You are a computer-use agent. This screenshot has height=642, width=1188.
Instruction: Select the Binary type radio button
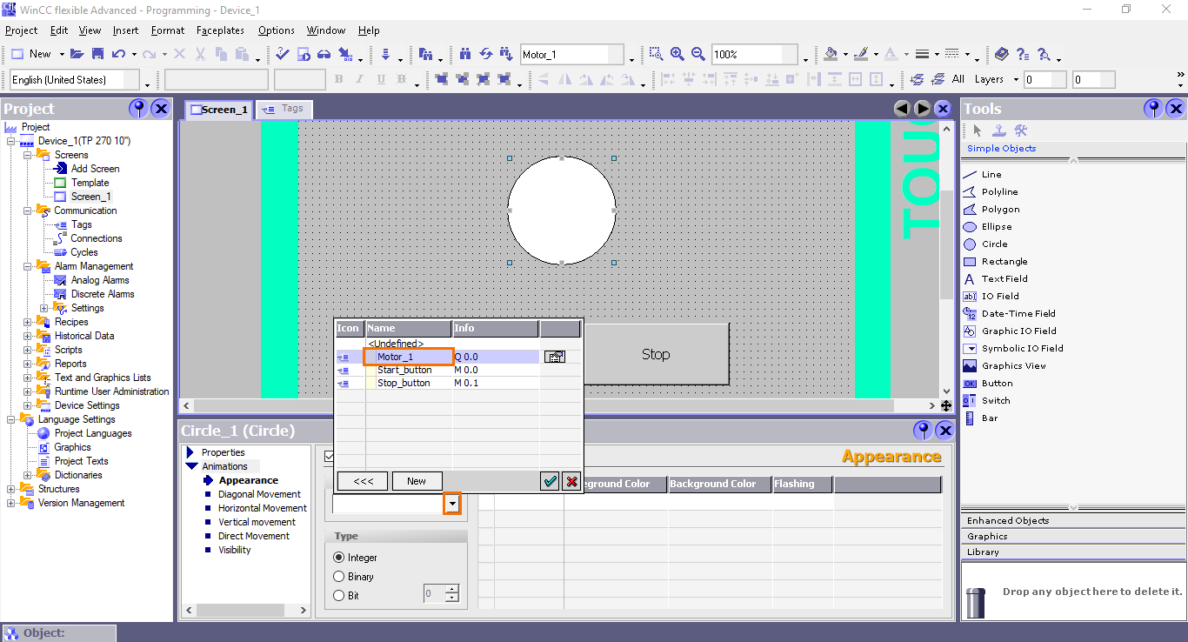(x=339, y=577)
